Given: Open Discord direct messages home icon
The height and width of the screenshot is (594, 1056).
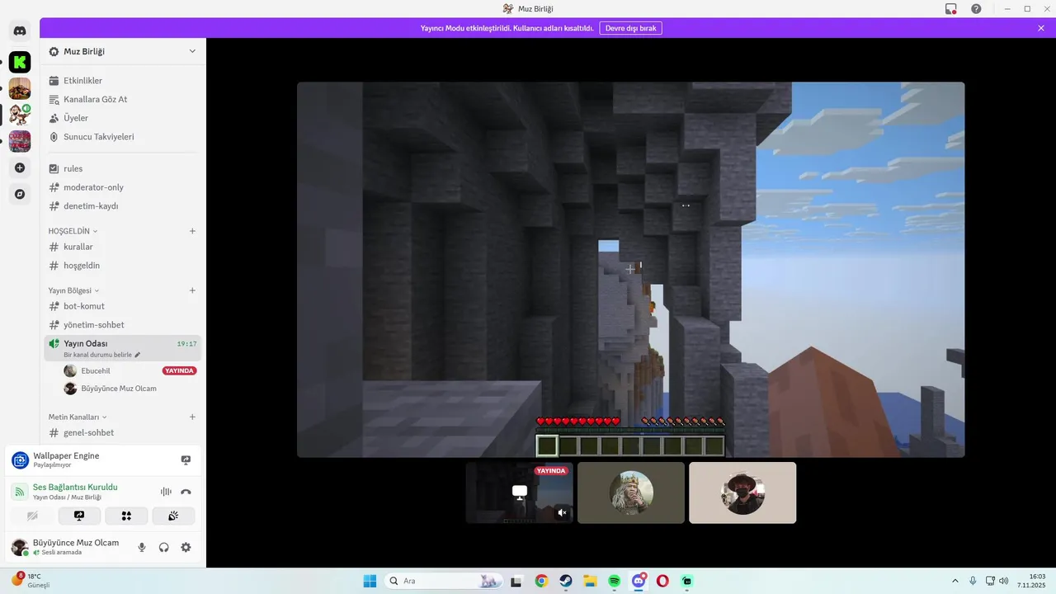Looking at the screenshot, I should [20, 31].
